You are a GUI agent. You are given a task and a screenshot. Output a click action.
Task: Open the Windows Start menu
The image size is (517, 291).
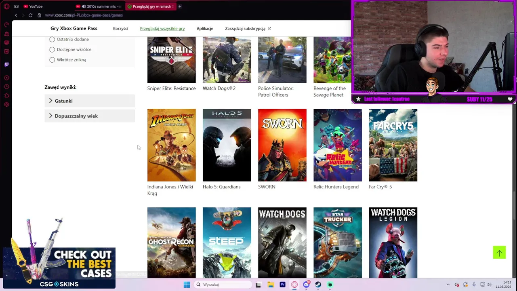(187, 285)
